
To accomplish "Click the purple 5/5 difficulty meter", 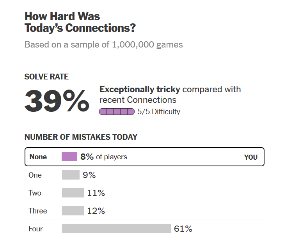I will 117,112.
